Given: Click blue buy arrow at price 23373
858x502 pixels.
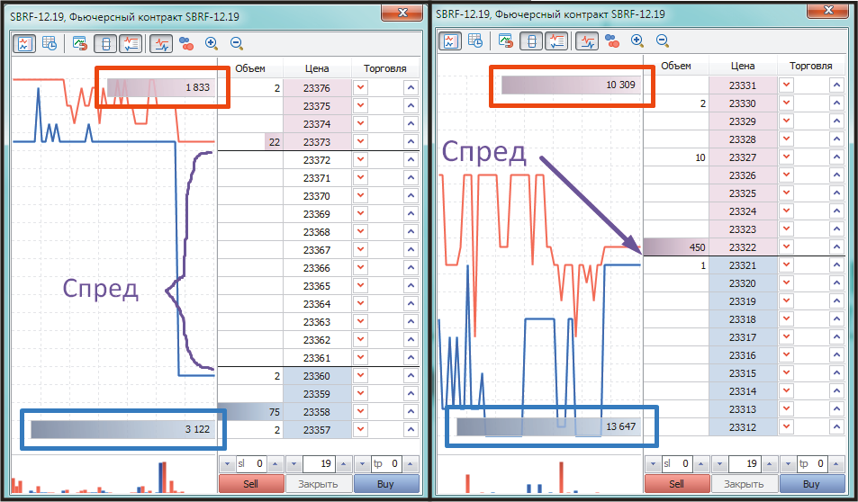Looking at the screenshot, I should pos(411,141).
